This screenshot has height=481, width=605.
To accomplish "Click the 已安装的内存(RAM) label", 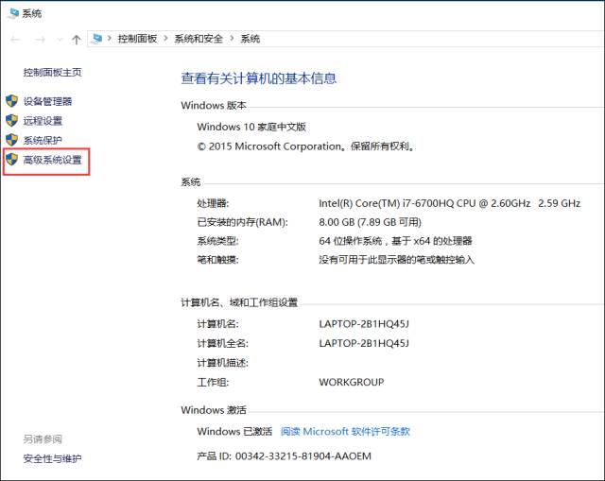I will point(242,222).
